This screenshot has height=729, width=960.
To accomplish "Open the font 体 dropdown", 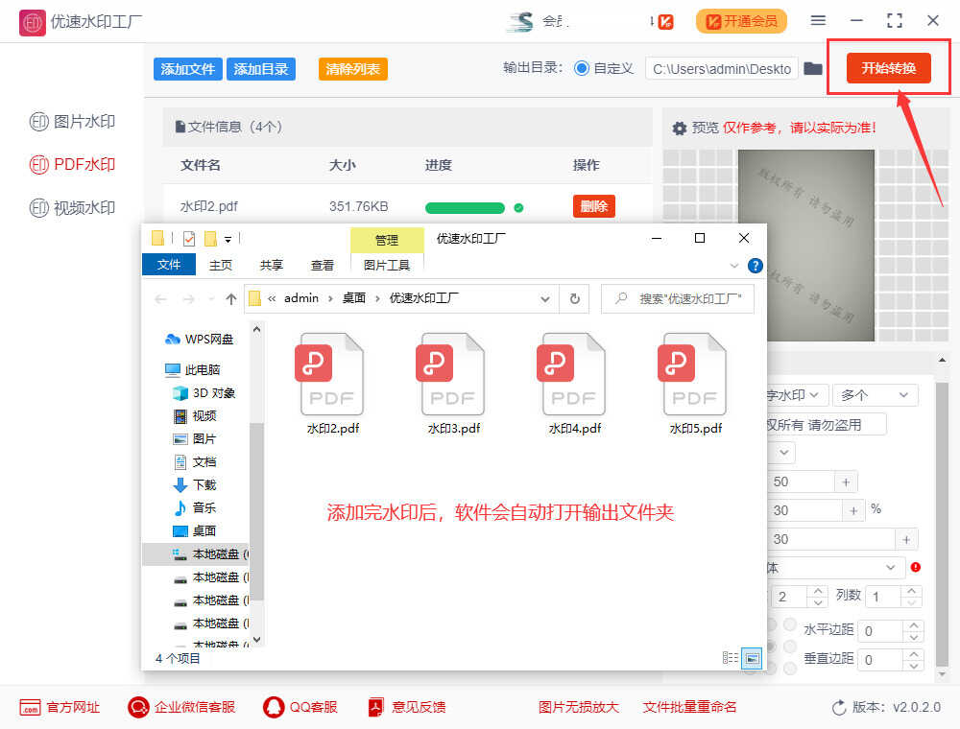I will (x=836, y=568).
